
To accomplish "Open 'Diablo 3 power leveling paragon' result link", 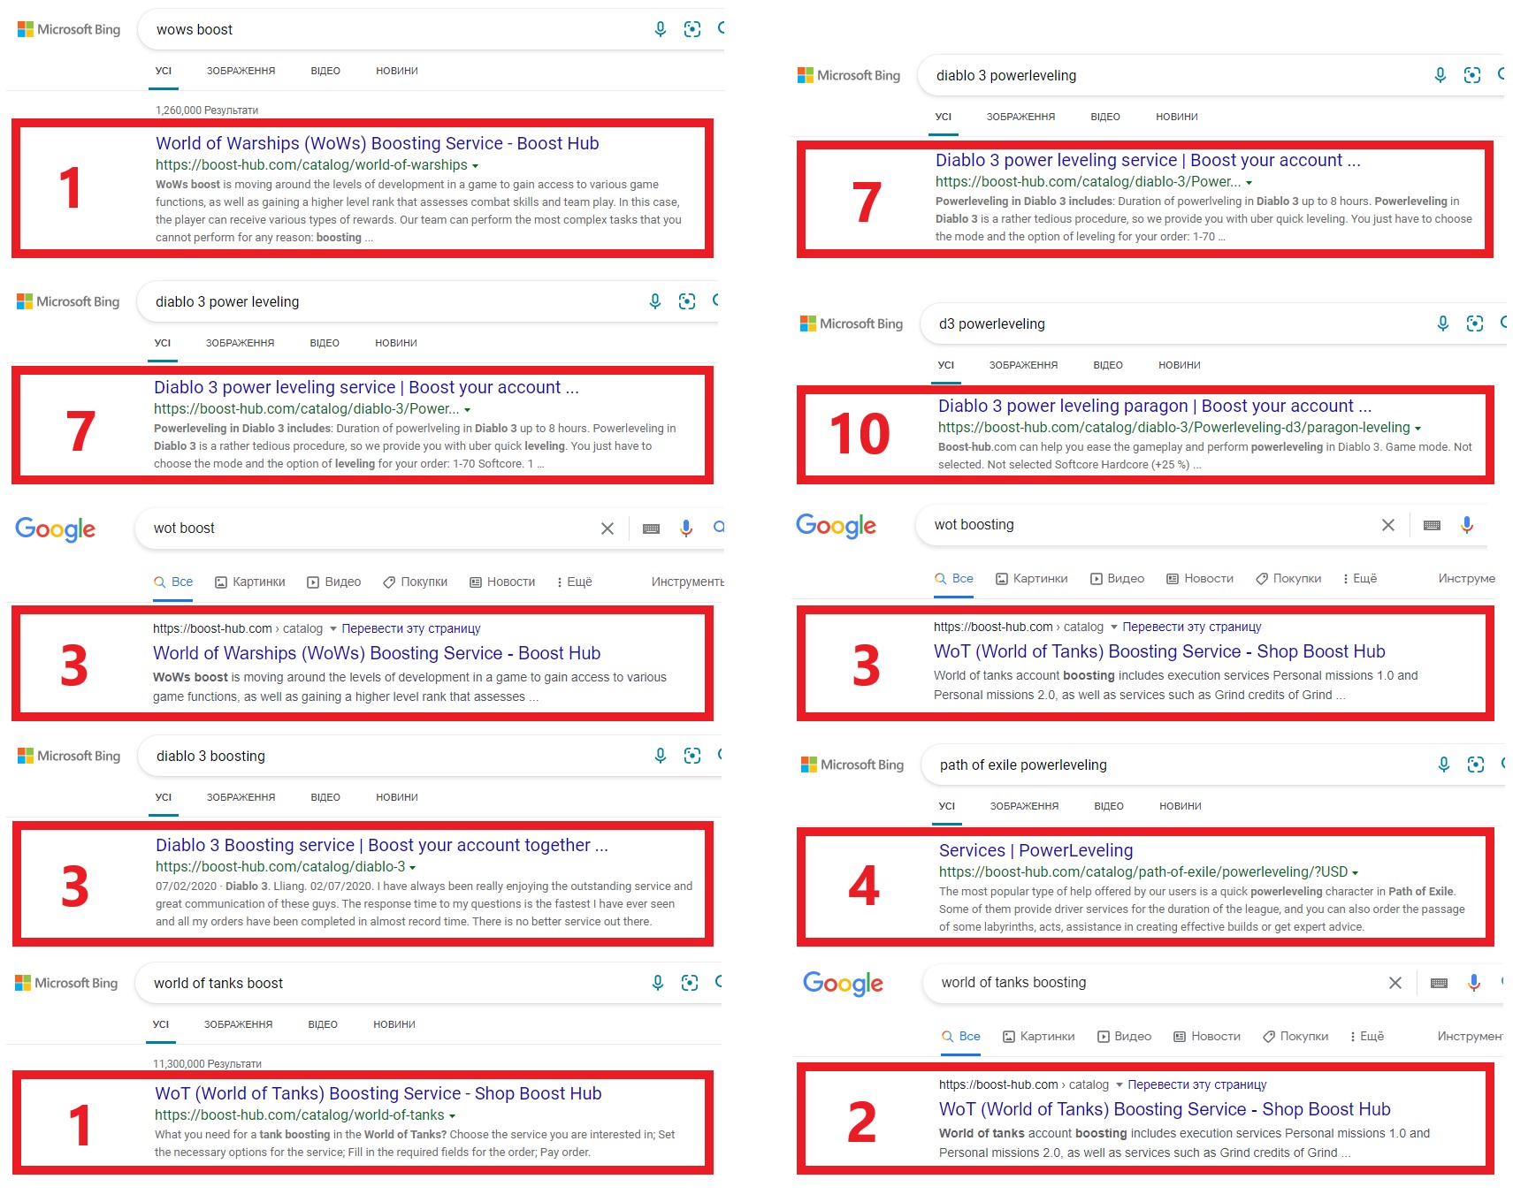I will pyautogui.click(x=1155, y=406).
